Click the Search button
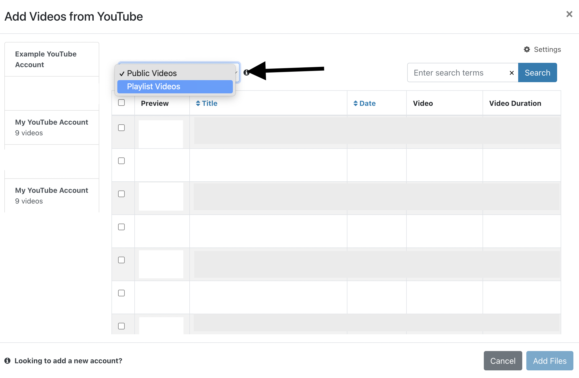Screen dimensions: 579x378 (x=538, y=72)
